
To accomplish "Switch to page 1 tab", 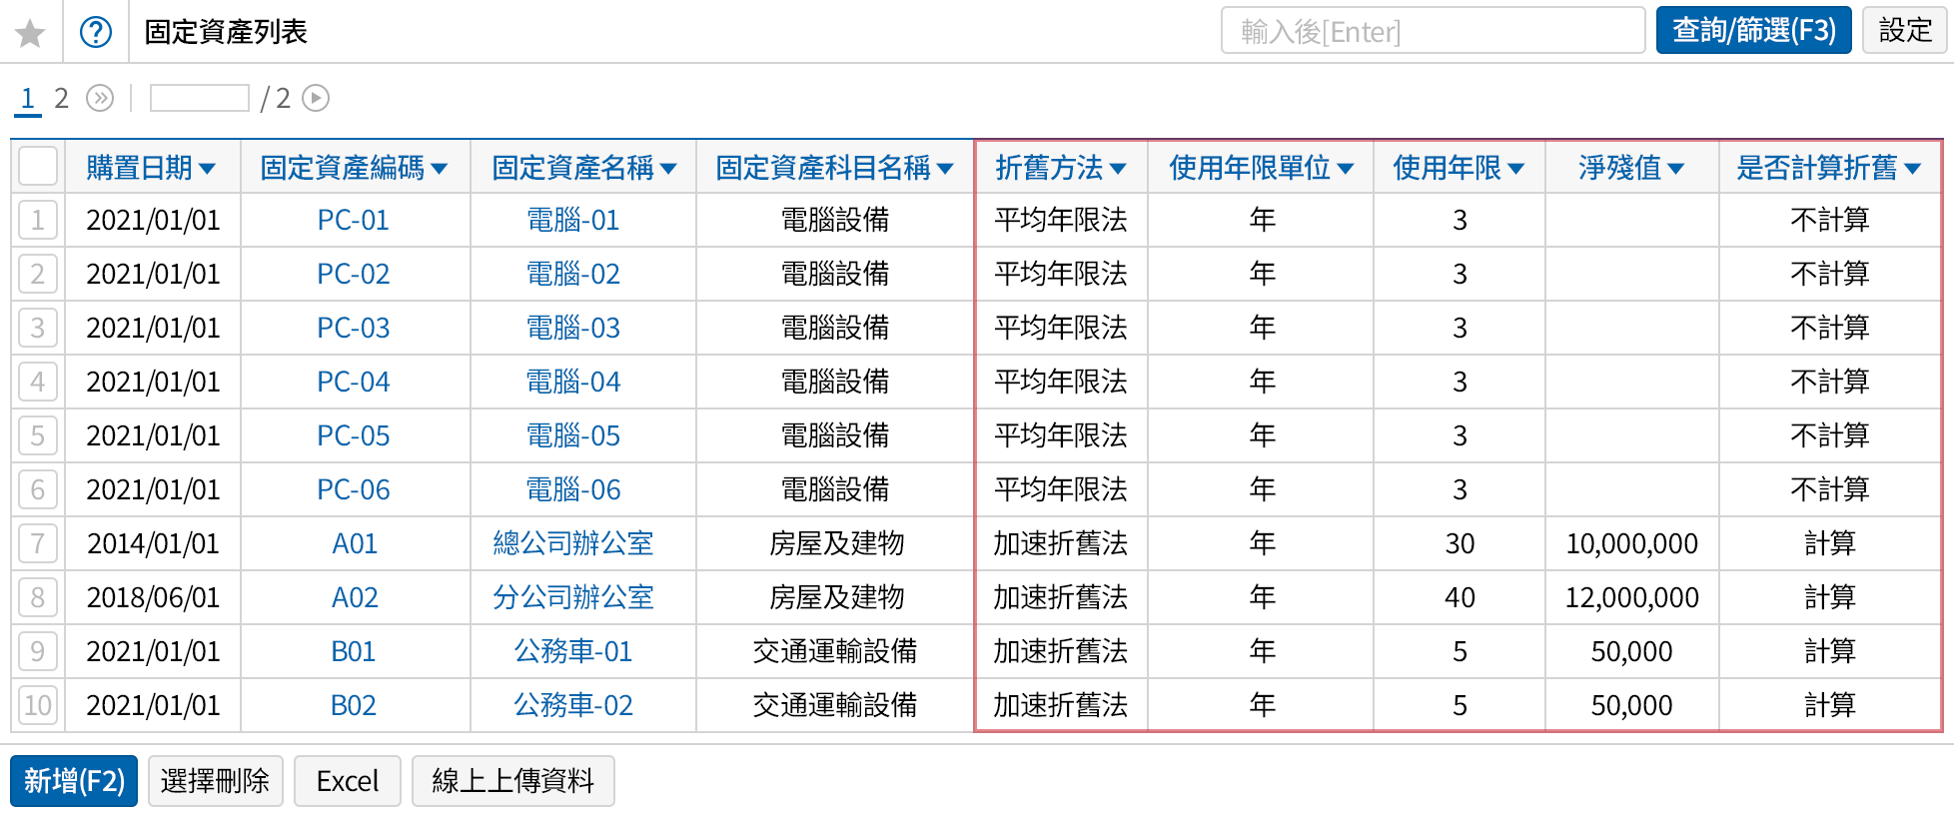I will [28, 98].
